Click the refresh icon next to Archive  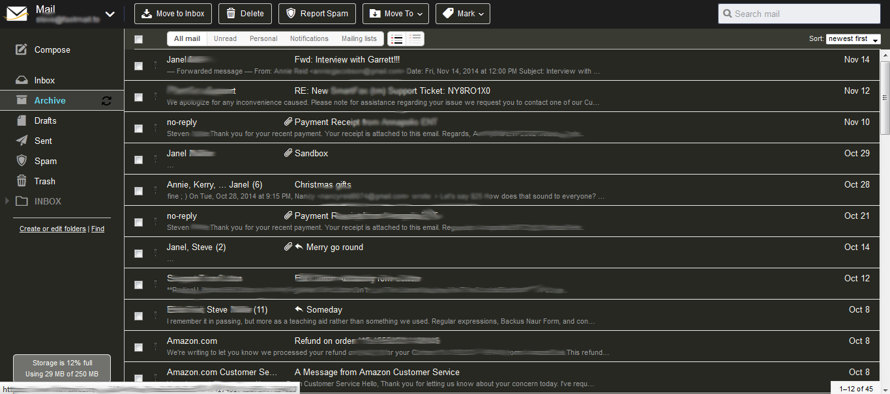[x=106, y=100]
